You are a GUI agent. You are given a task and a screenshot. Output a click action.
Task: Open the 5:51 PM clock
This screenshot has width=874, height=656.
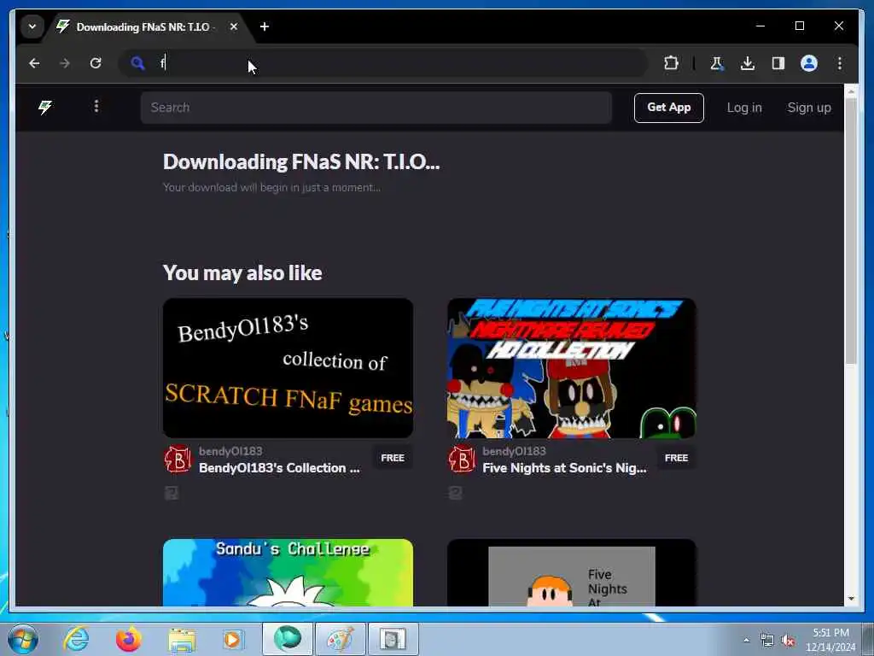[x=830, y=640]
